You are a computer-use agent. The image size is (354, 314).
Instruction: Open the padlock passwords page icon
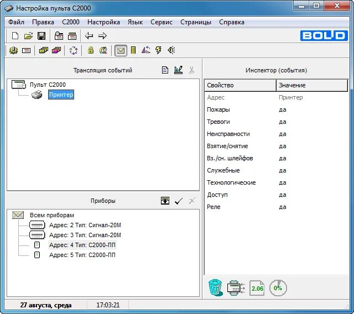91,50
